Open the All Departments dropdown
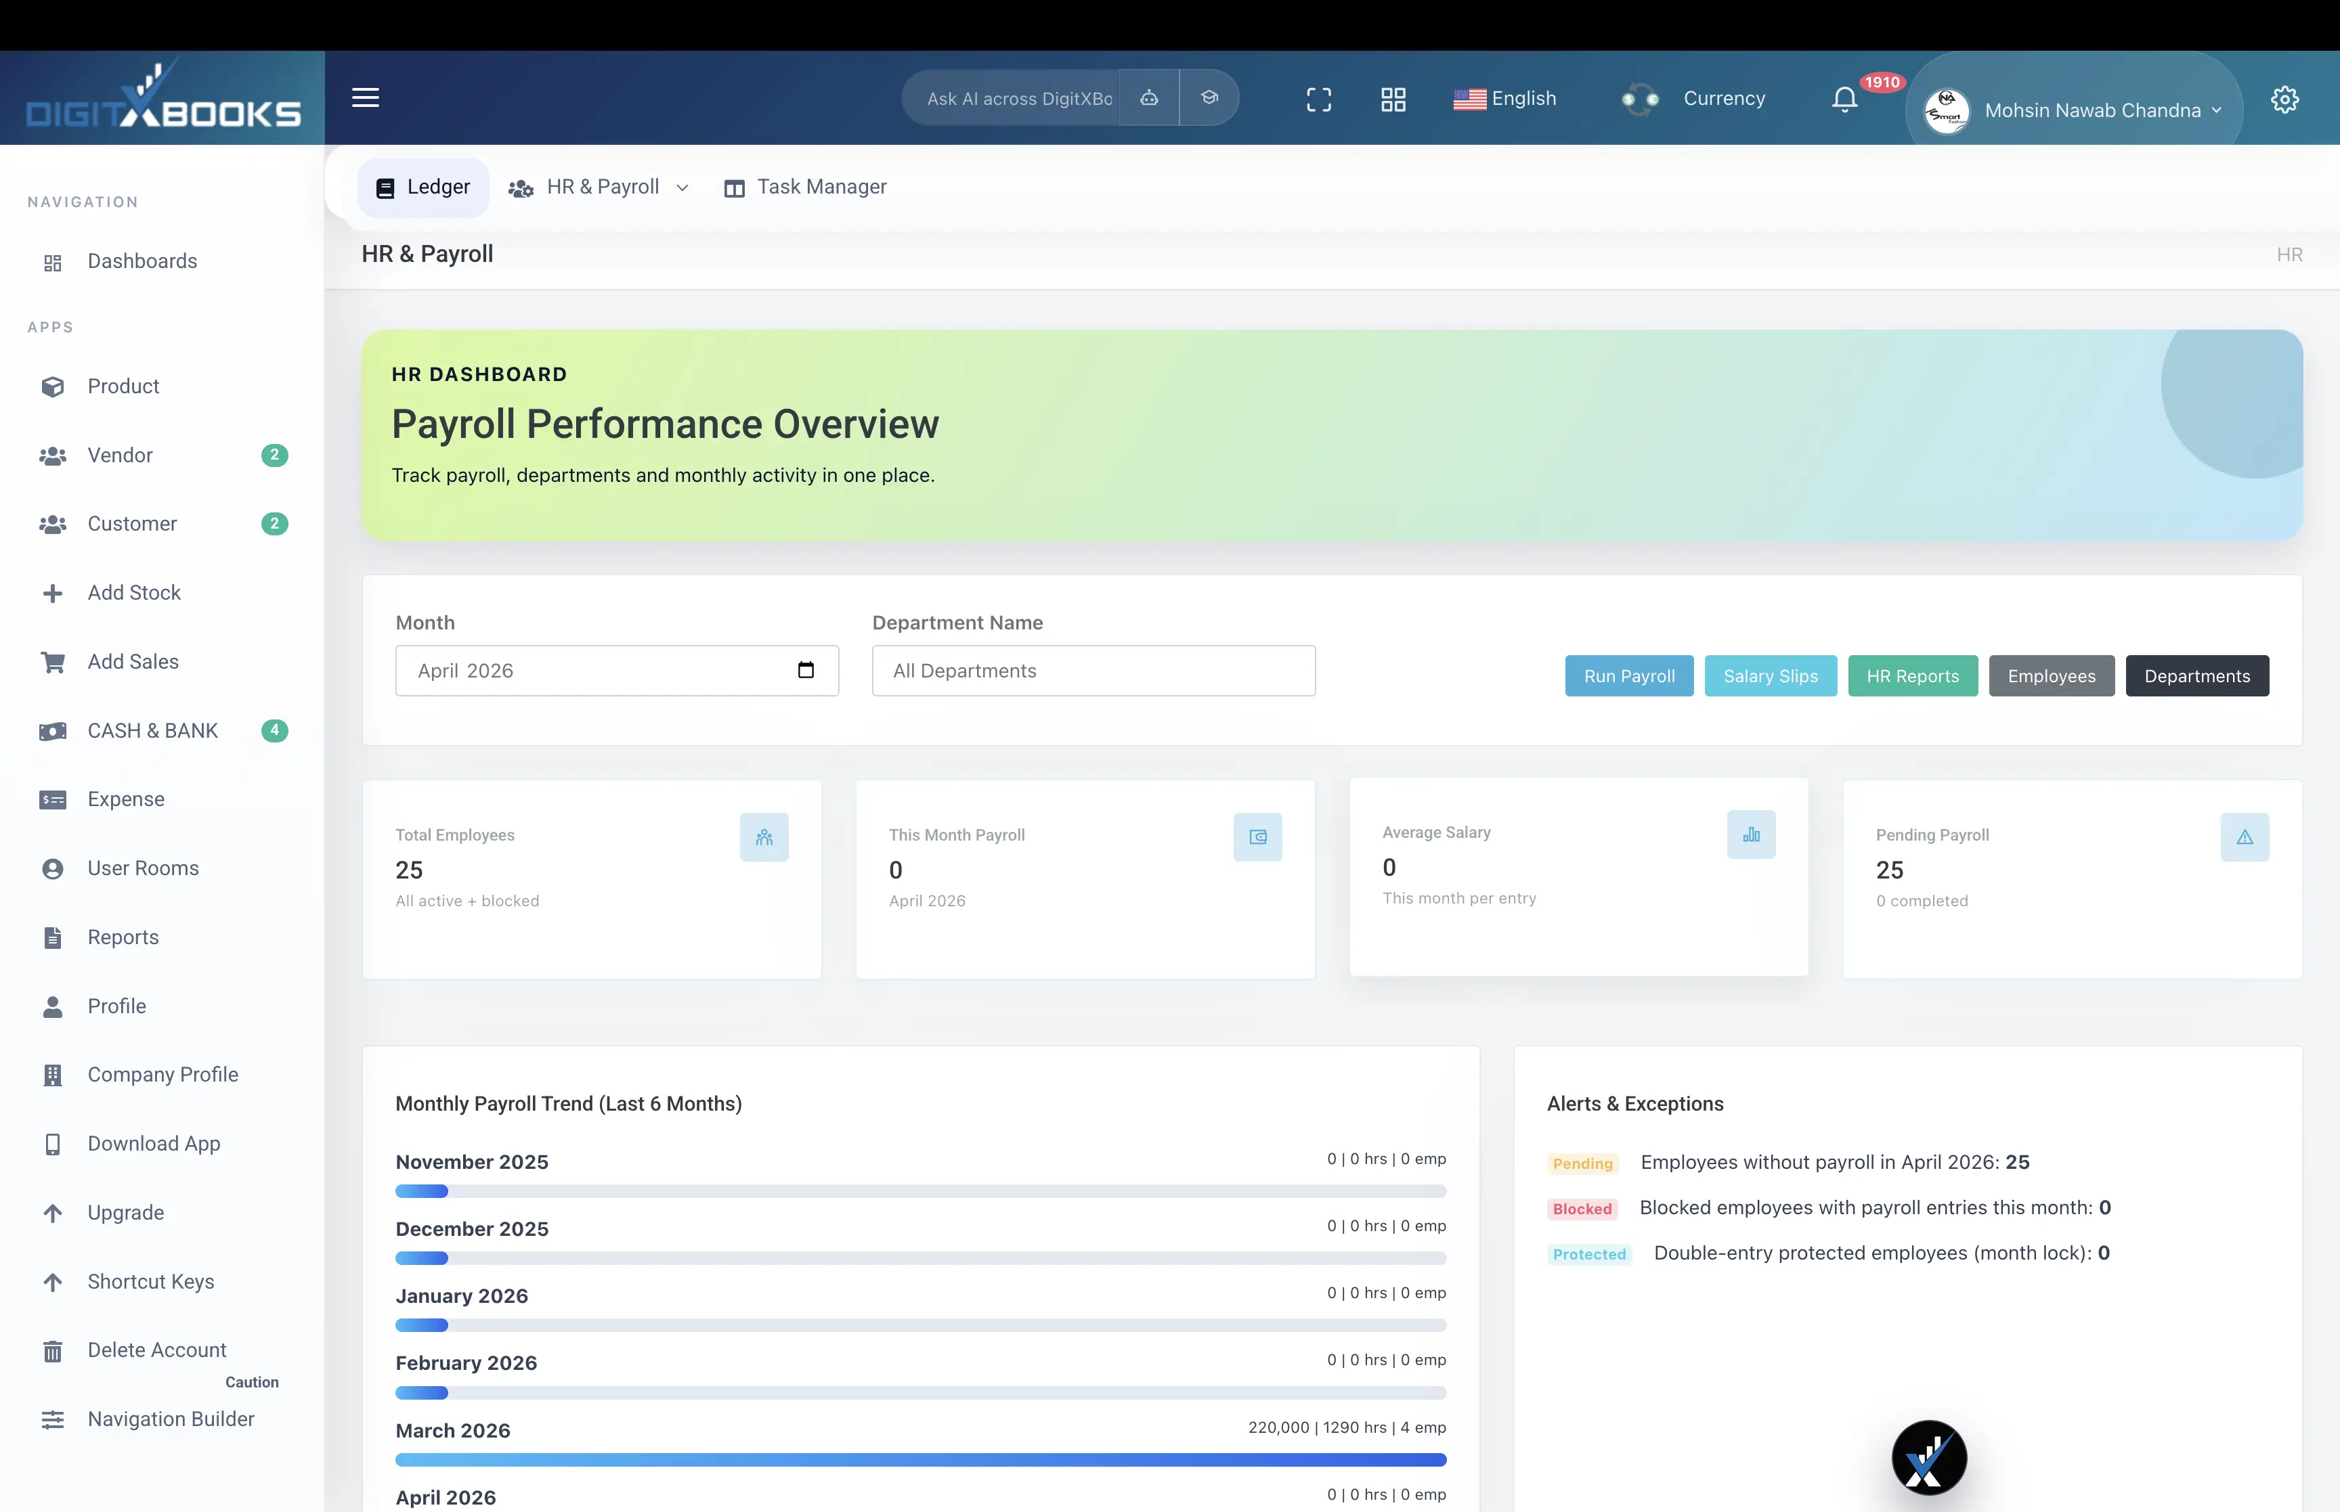Viewport: 2340px width, 1512px height. 1093,671
